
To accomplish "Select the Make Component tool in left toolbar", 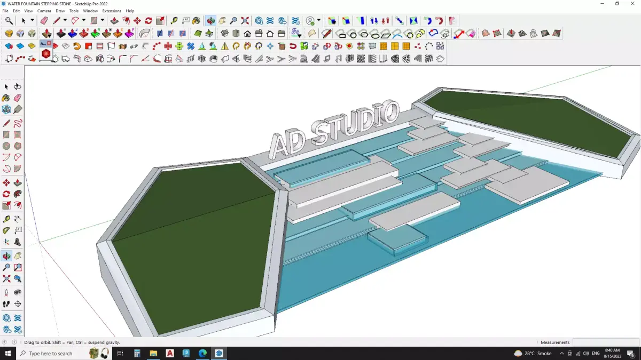I will coord(6,109).
